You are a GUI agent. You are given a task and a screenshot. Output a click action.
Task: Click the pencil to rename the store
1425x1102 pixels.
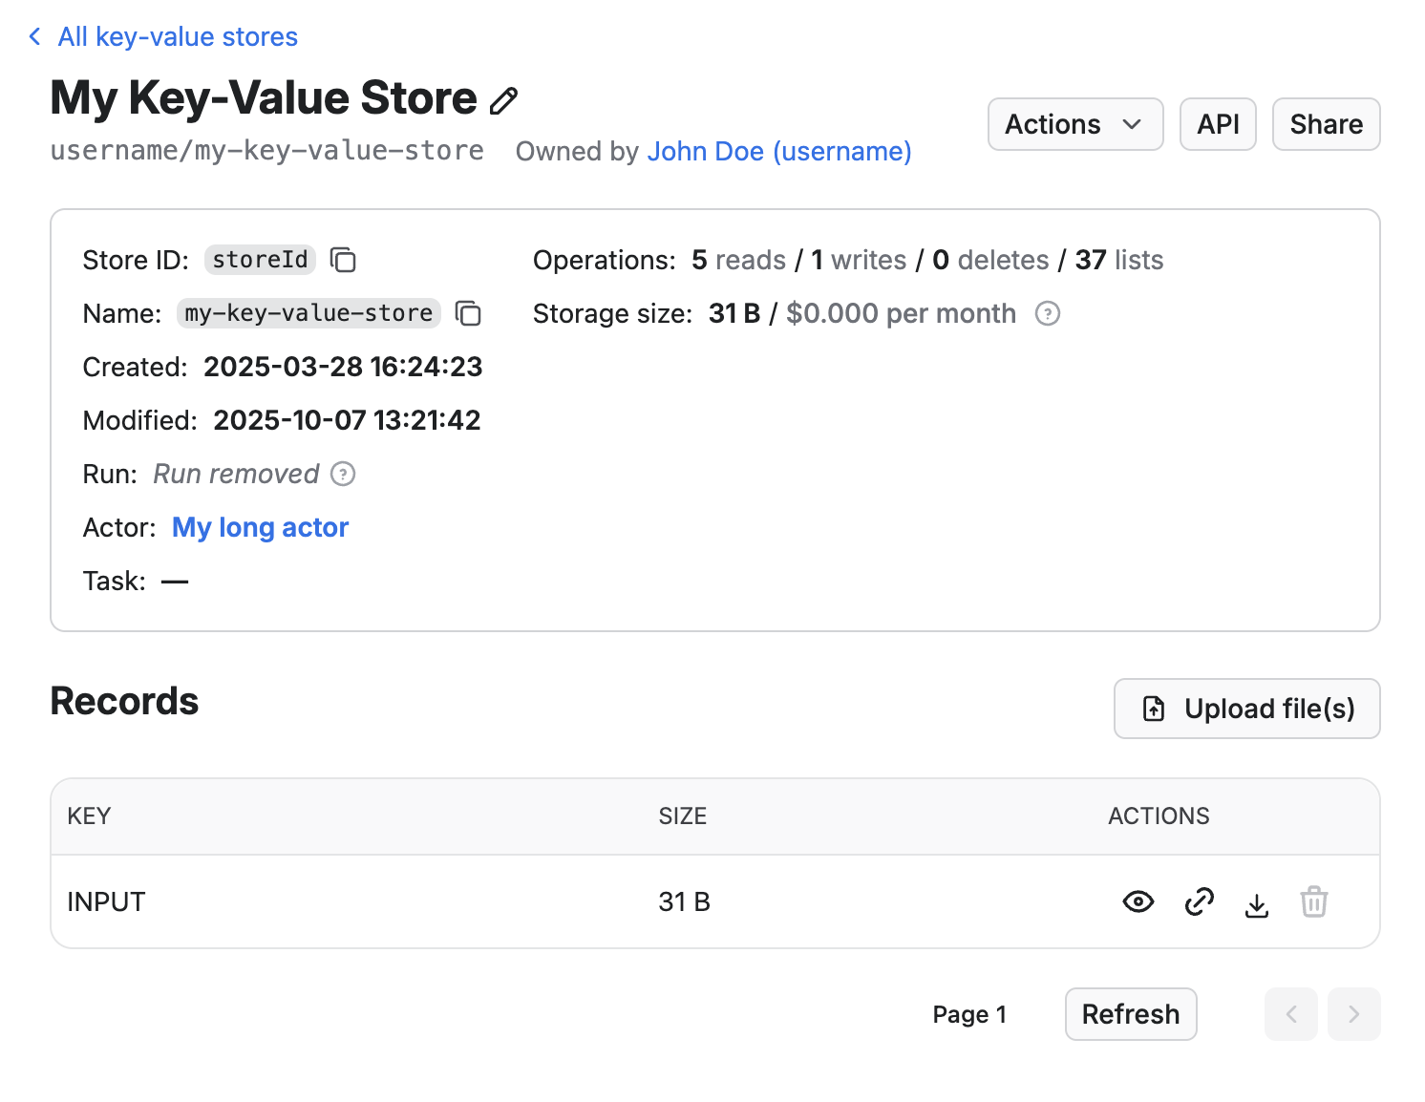[x=503, y=100]
